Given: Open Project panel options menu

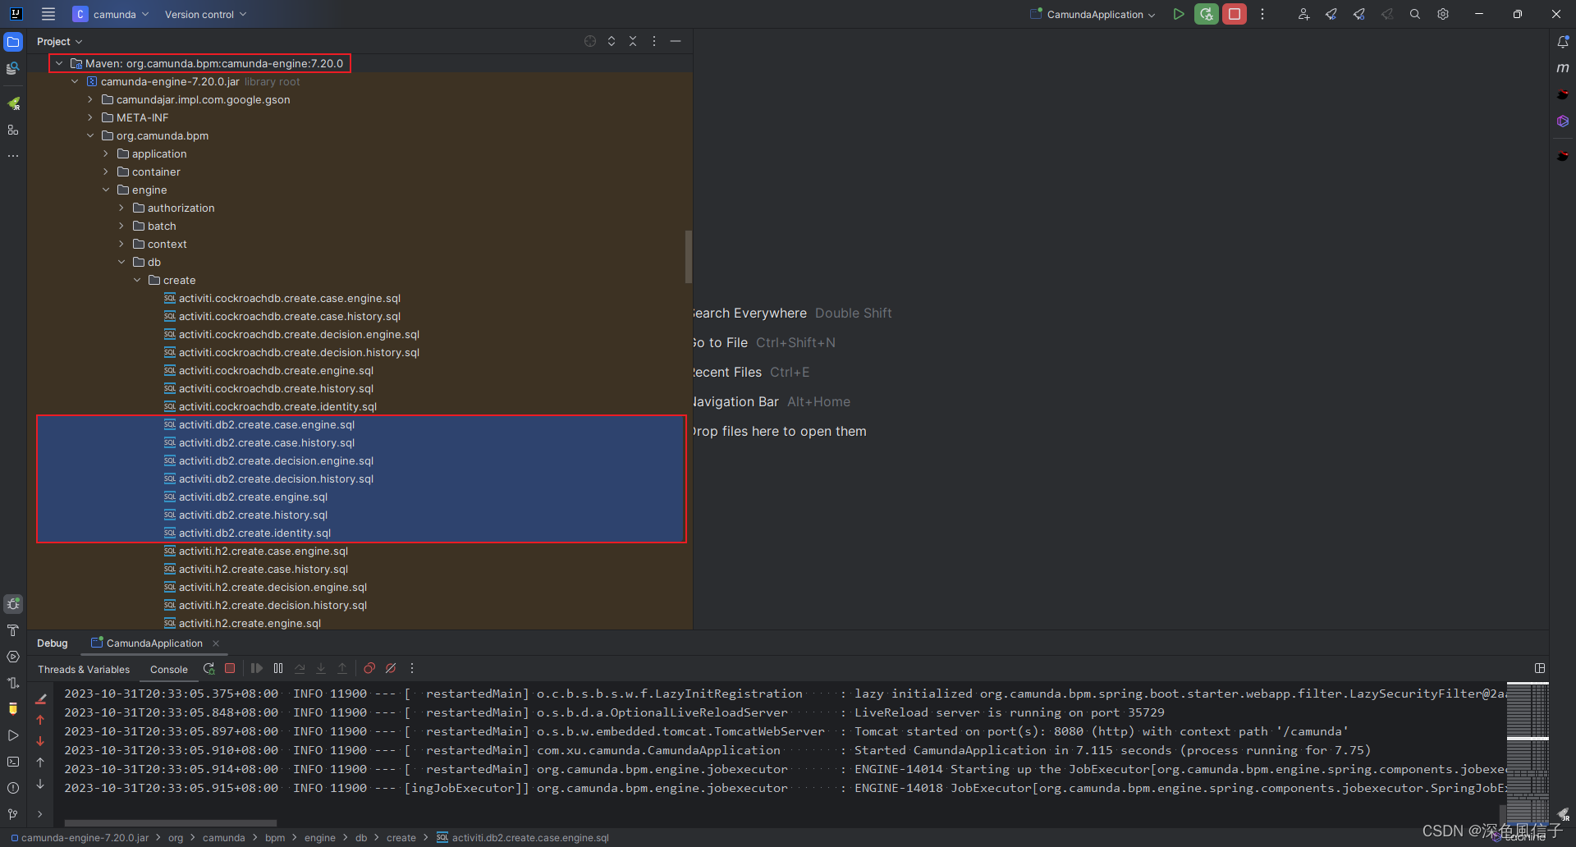Looking at the screenshot, I should (x=654, y=41).
